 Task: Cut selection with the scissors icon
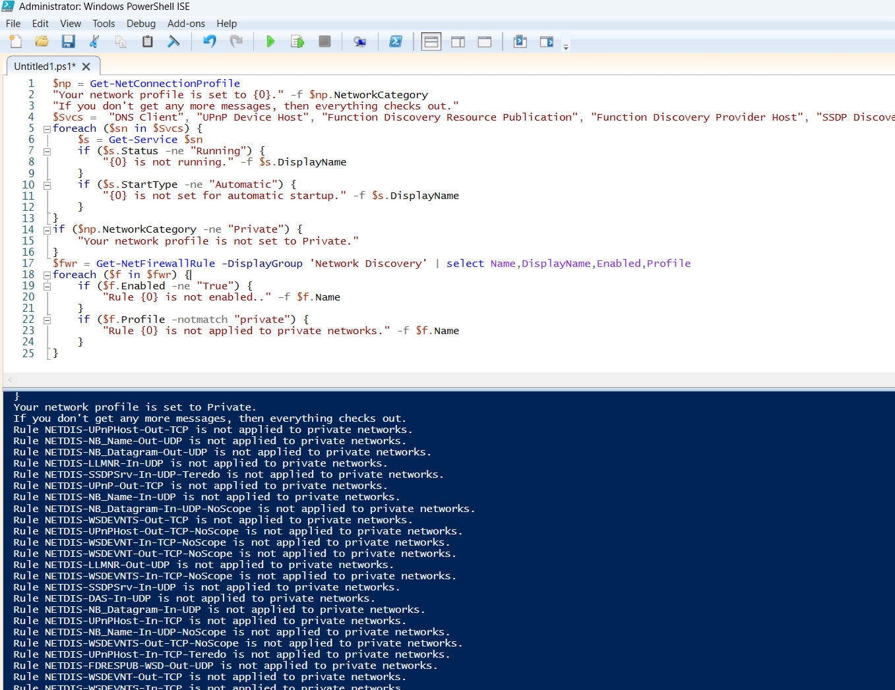coord(94,42)
